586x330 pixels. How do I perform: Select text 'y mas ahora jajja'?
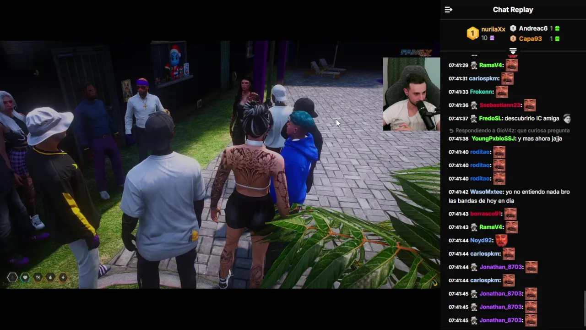click(x=540, y=138)
